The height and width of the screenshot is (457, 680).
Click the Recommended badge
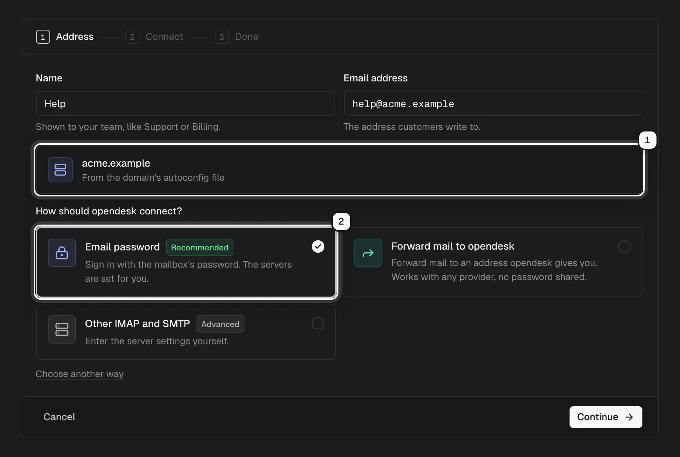pyautogui.click(x=200, y=247)
